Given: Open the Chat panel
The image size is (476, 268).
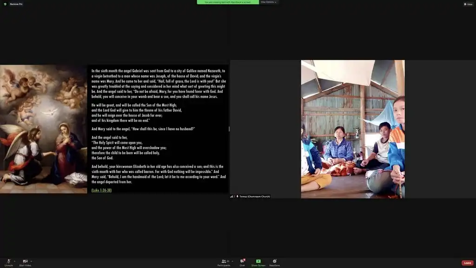Looking at the screenshot, I should pyautogui.click(x=242, y=263).
